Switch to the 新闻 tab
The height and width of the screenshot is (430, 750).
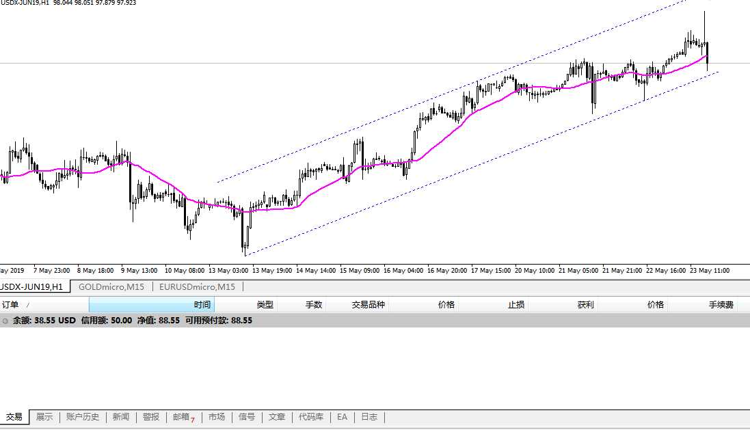coord(121,417)
